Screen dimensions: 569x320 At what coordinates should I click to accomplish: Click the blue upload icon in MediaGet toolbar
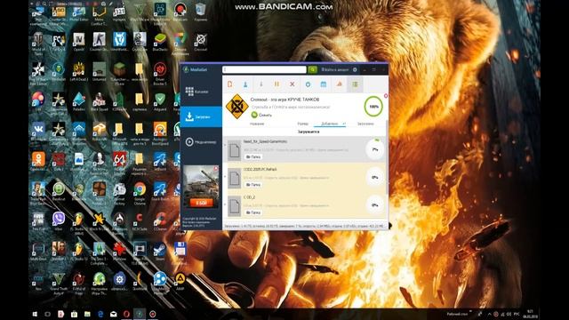pyautogui.click(x=245, y=84)
